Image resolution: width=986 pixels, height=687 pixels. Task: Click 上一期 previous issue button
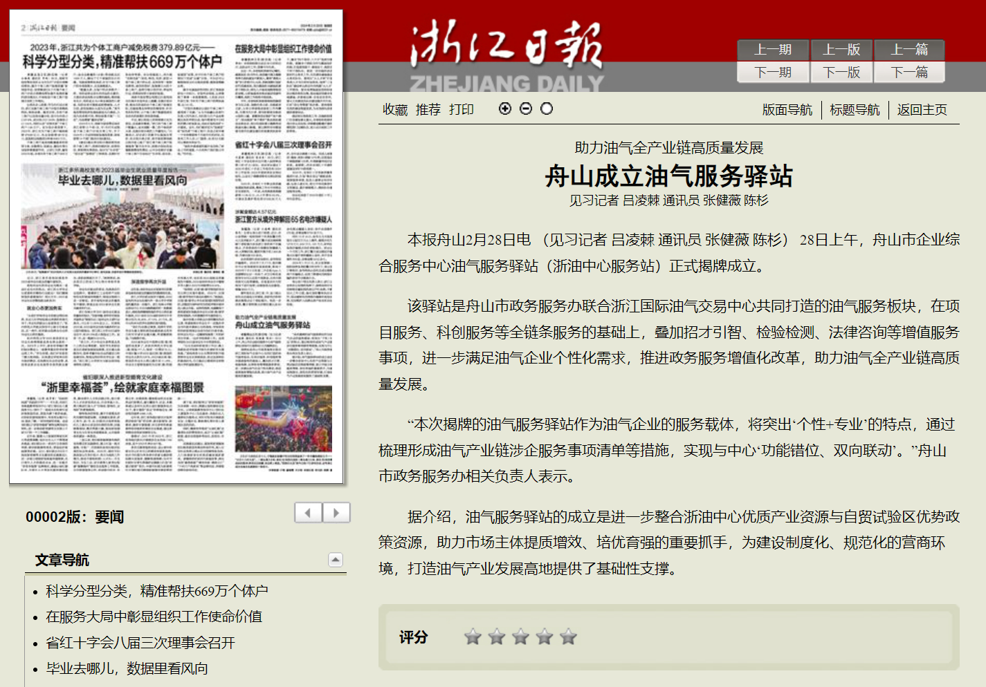(x=772, y=50)
